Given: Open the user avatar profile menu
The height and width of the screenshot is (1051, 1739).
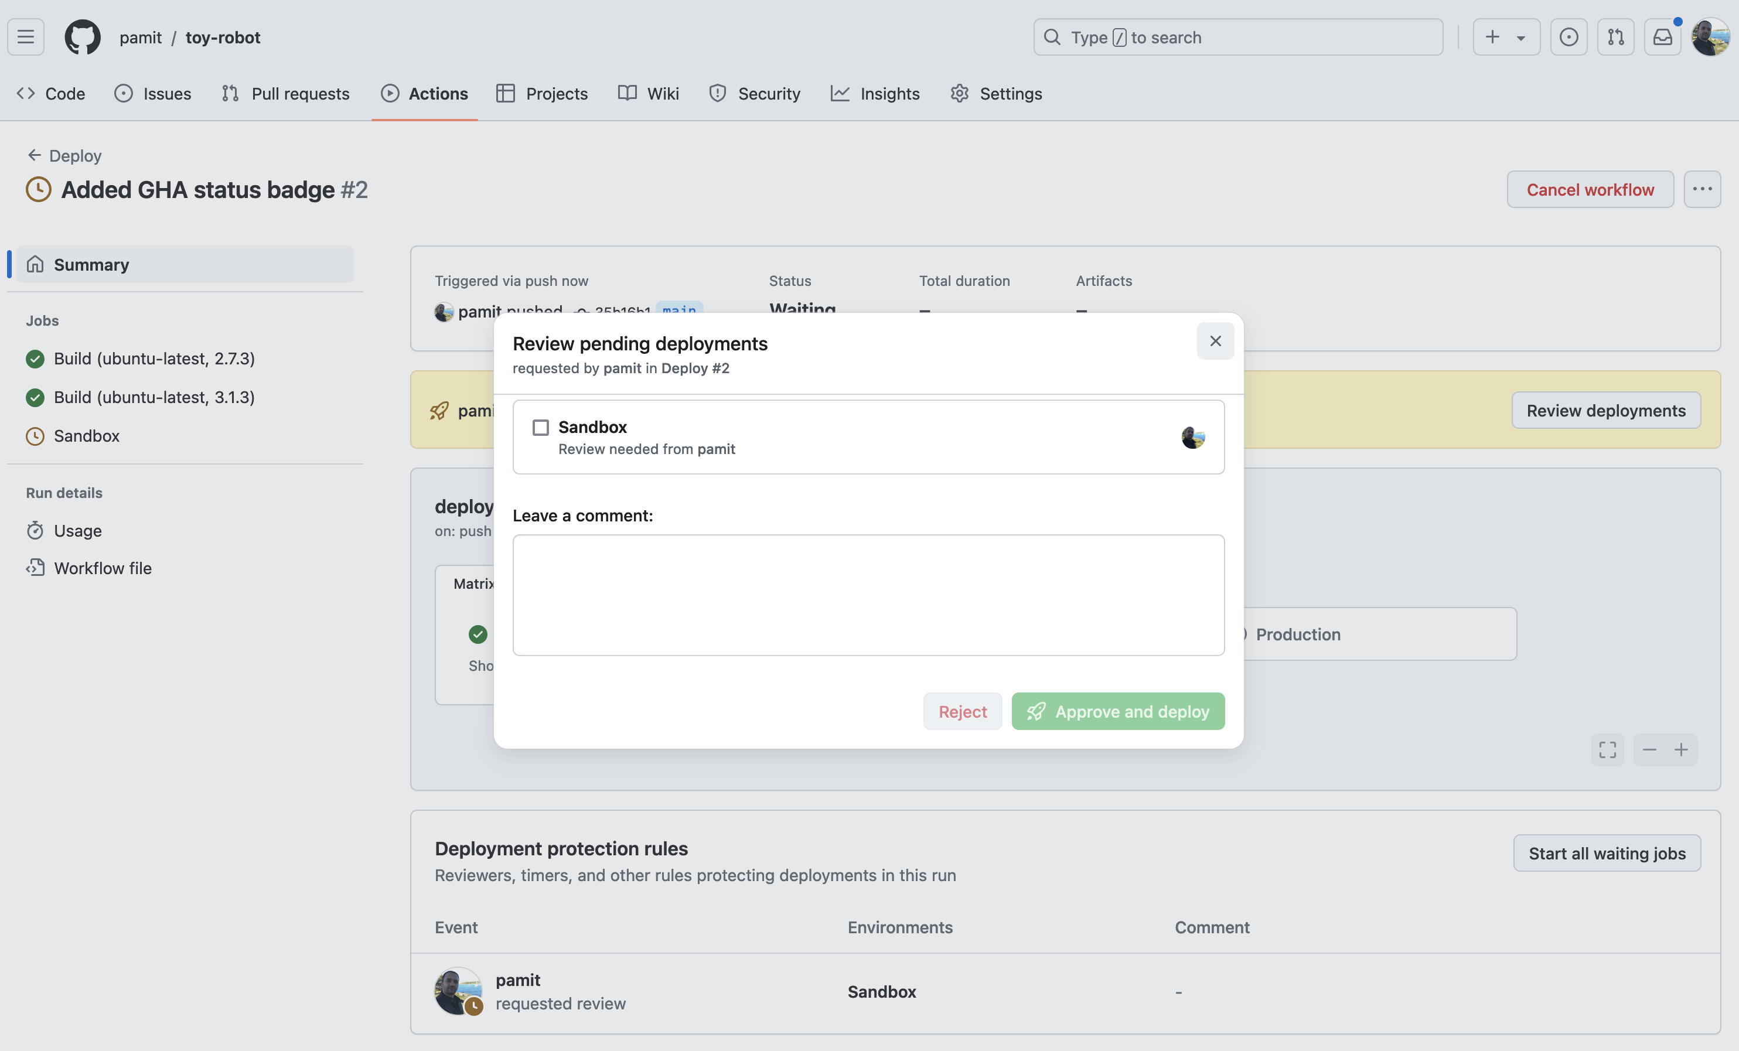Looking at the screenshot, I should click(1710, 37).
